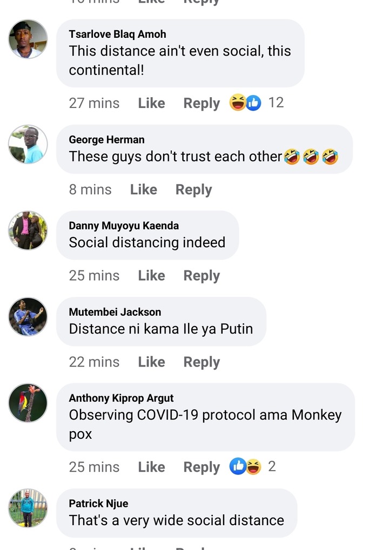Open Anthony Kiprop Argut's bird avatar
Screen dimensions: 389x550
[28, 403]
